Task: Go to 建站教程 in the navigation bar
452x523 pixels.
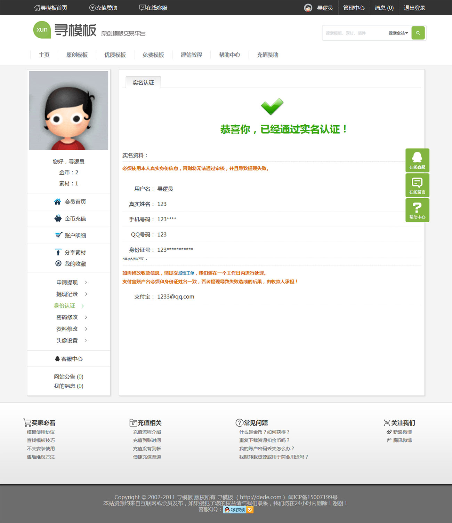Action: (x=191, y=55)
